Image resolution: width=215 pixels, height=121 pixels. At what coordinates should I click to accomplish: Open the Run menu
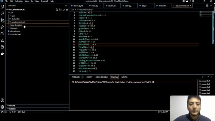[x=37, y=1]
